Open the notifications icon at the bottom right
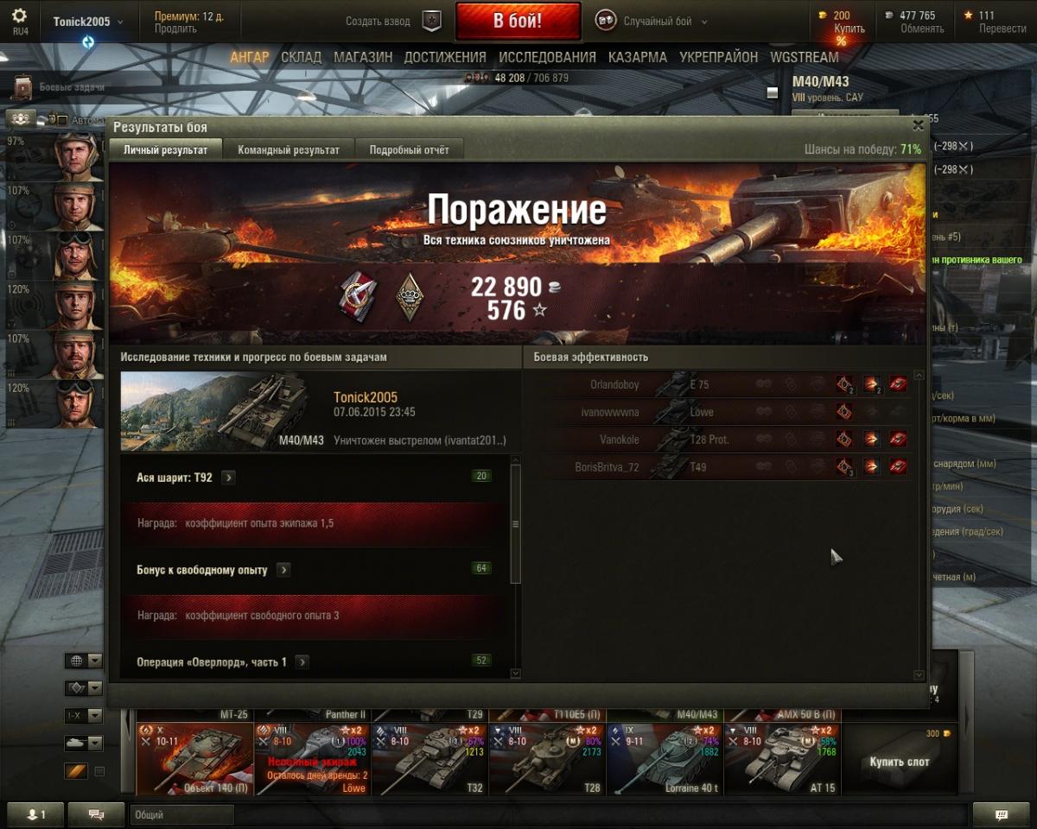 [x=1002, y=814]
